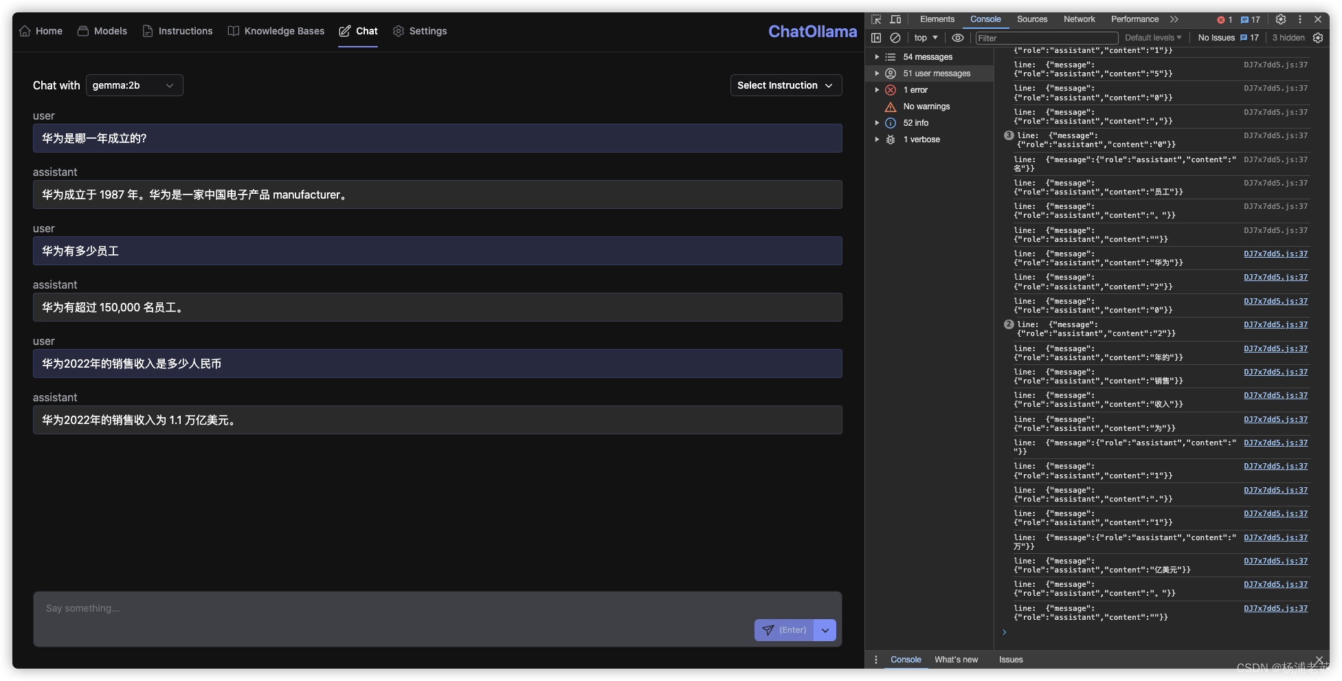Image resolution: width=1342 pixels, height=681 pixels.
Task: Open the gemma:2b model dropdown
Action: point(135,85)
